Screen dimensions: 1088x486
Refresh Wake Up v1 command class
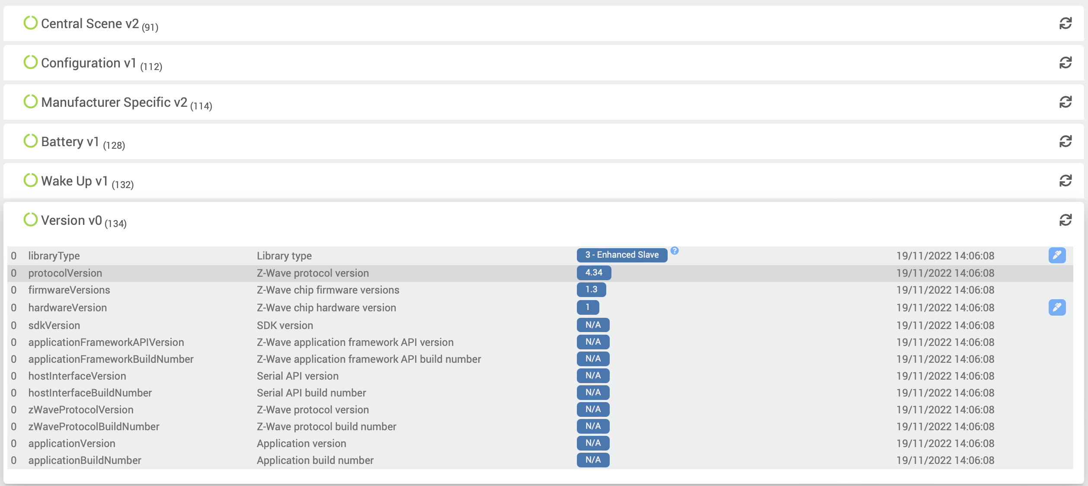1065,181
